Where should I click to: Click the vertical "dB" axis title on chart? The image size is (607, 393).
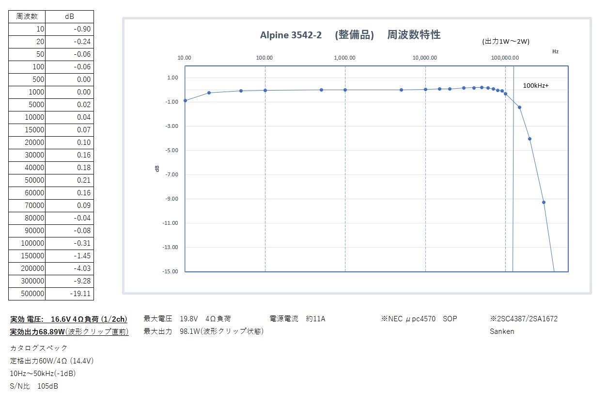(x=157, y=168)
